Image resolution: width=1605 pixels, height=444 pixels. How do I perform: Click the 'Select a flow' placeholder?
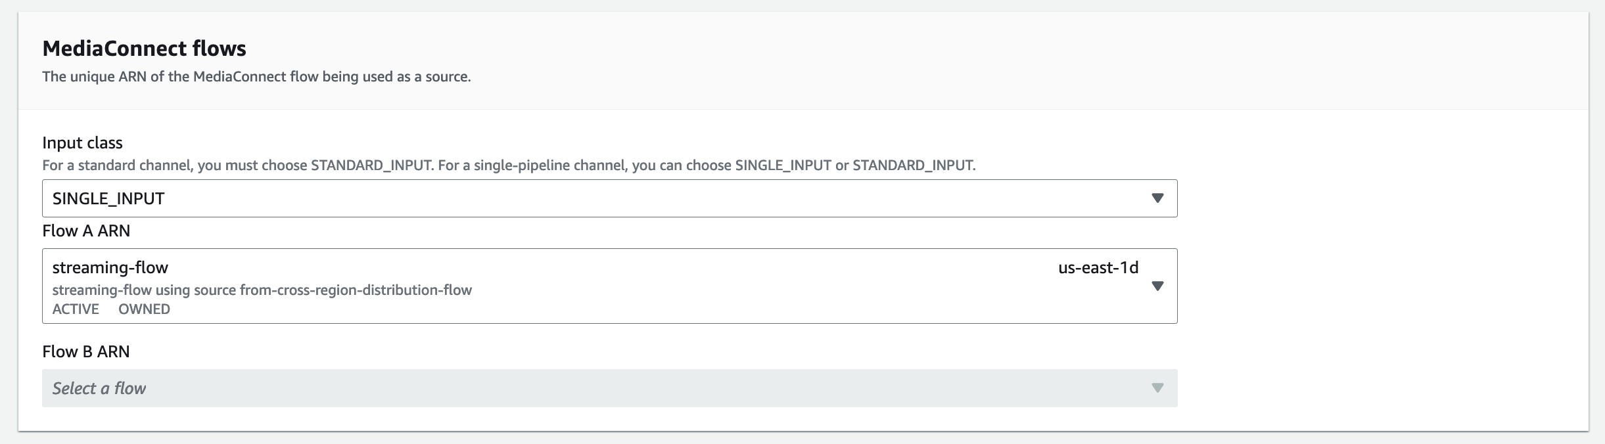pyautogui.click(x=99, y=388)
